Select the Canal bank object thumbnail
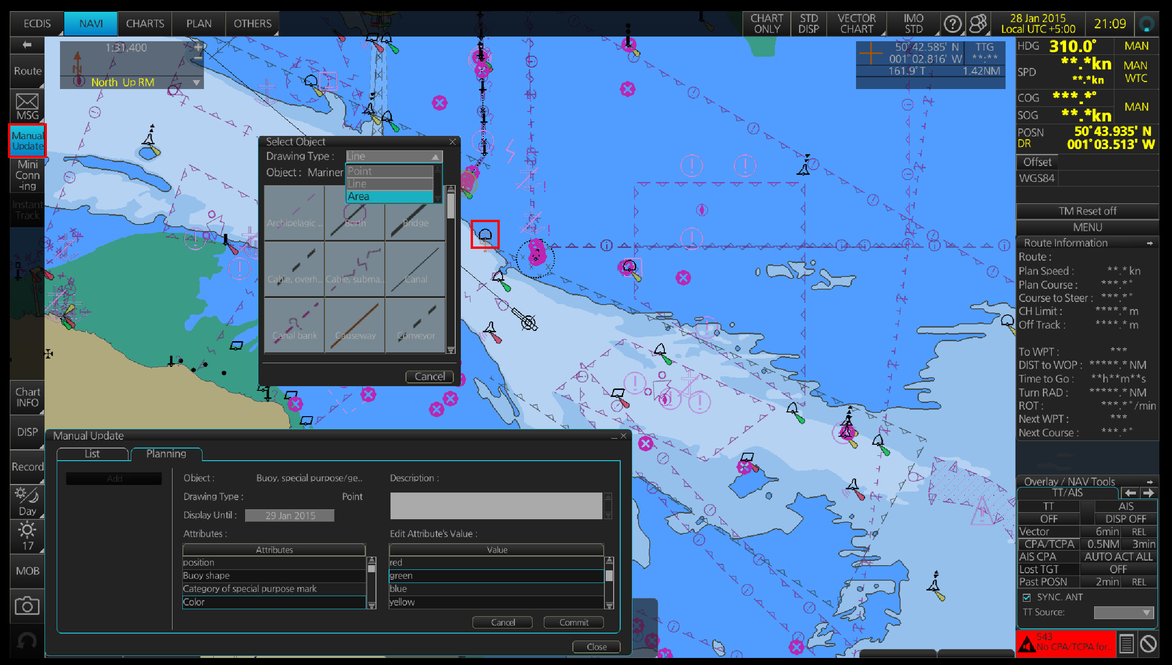Viewport: 1172px width, 665px height. [294, 325]
